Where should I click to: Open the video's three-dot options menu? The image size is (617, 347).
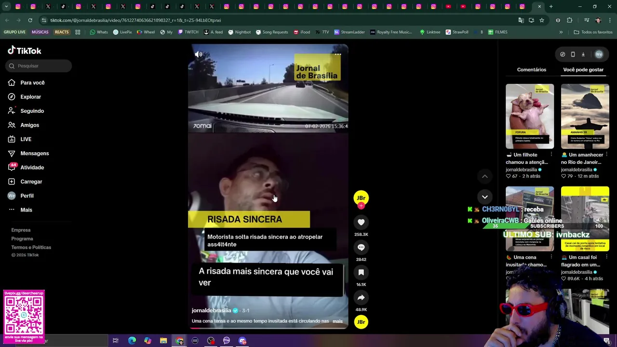[338, 54]
